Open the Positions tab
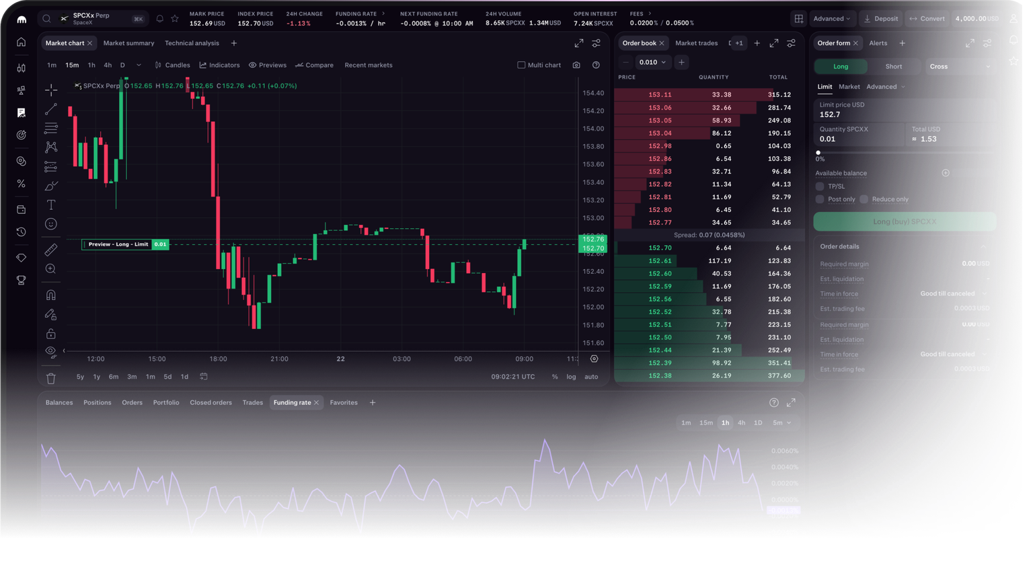 pyautogui.click(x=97, y=402)
